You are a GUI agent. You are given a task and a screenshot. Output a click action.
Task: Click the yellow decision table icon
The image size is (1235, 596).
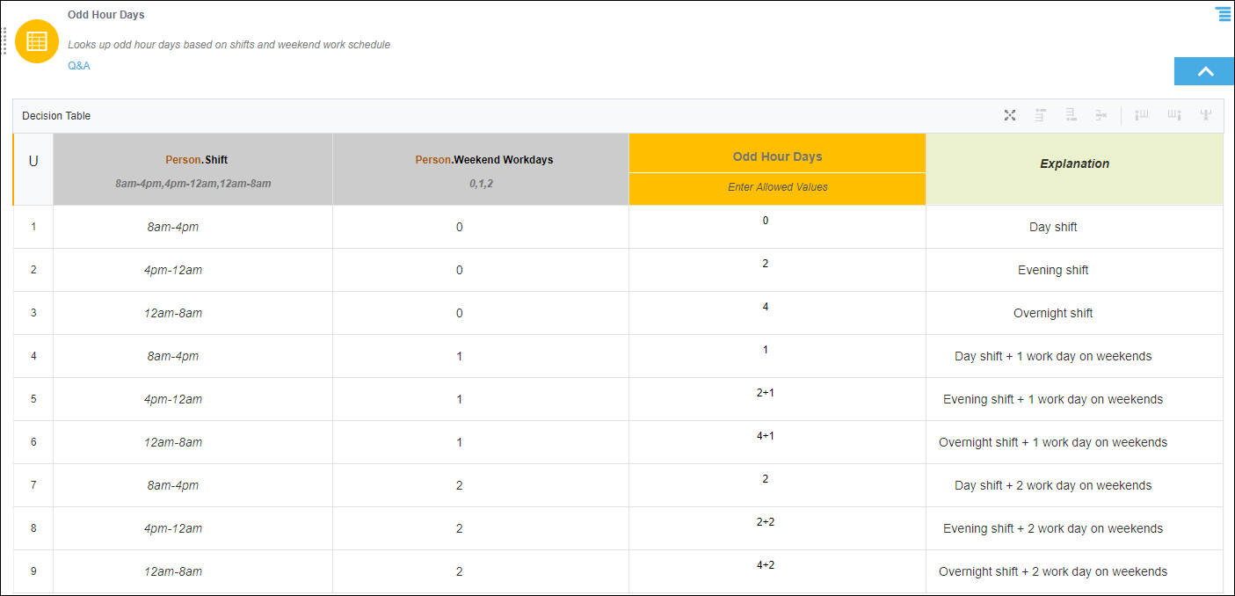click(x=37, y=41)
